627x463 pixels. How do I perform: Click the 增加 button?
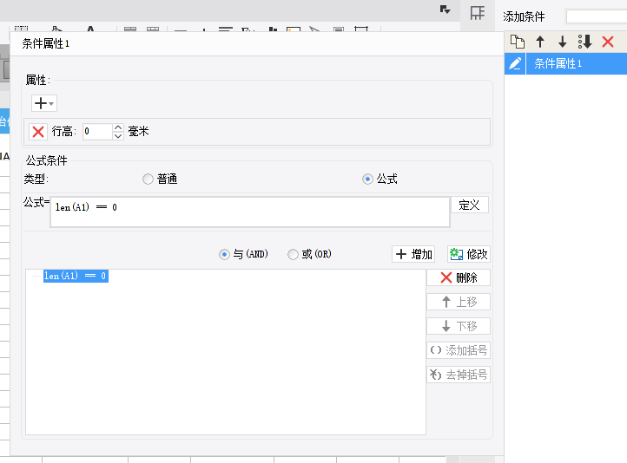(x=413, y=254)
